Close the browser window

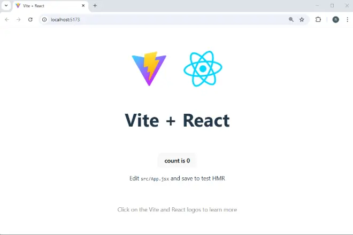click(x=347, y=6)
